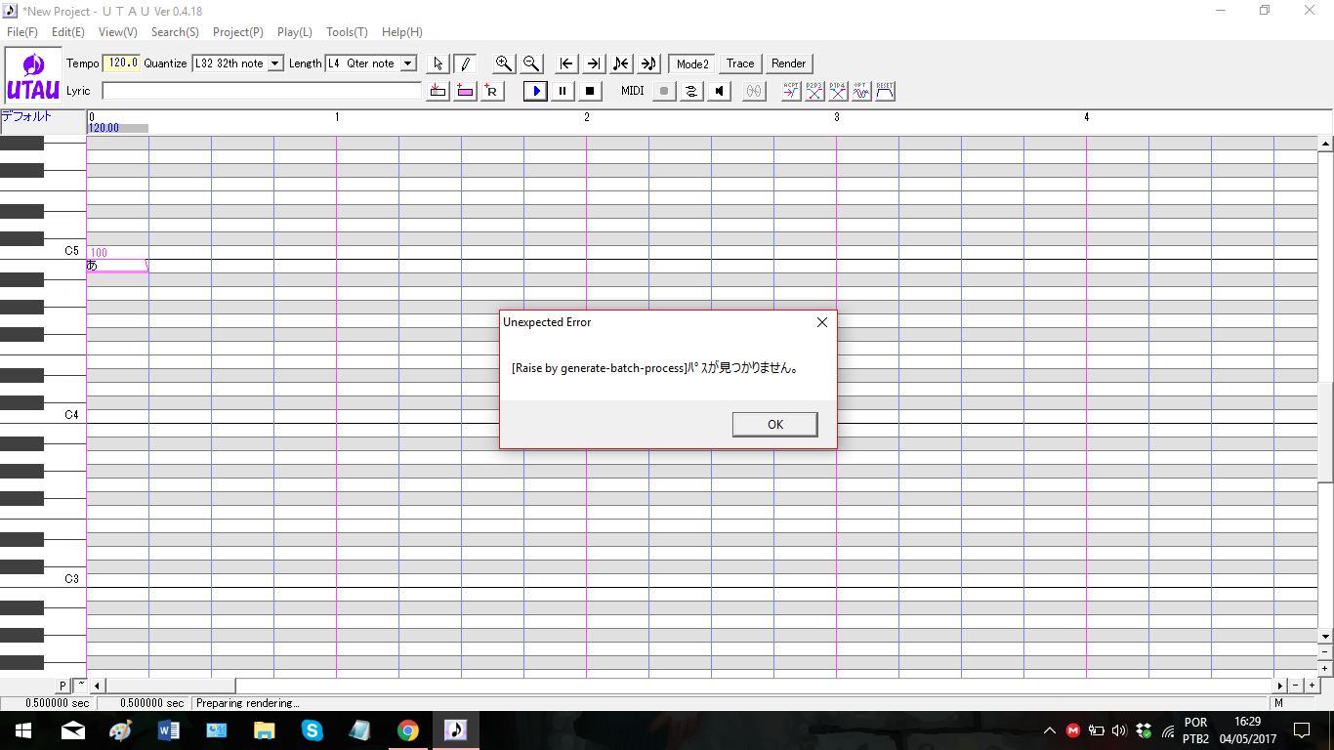Viewport: 1334px width, 750px height.
Task: Click the next note navigation icon
Action: tap(648, 63)
